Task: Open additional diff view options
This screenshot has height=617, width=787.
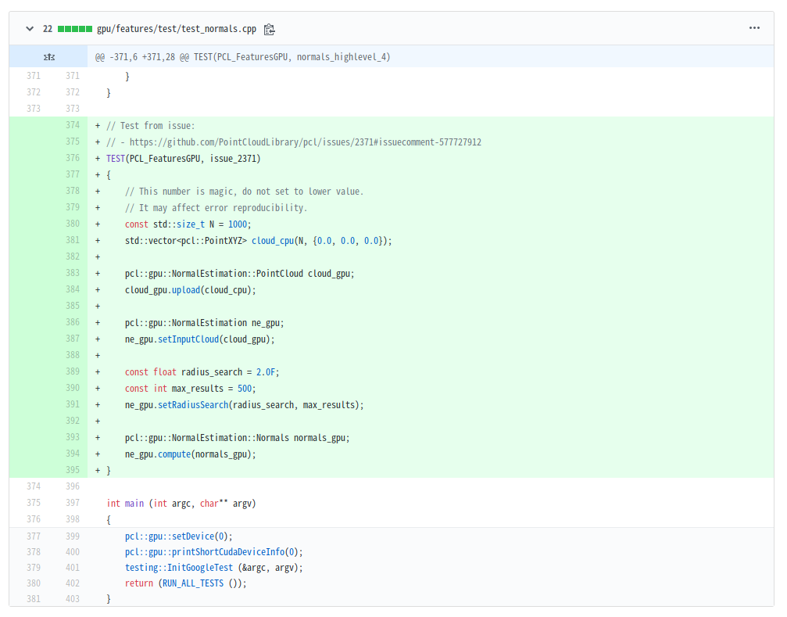Action: tap(754, 28)
